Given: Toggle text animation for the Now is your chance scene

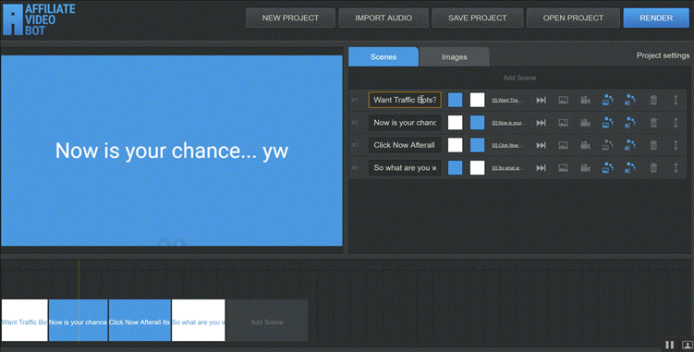Looking at the screenshot, I should point(630,123).
